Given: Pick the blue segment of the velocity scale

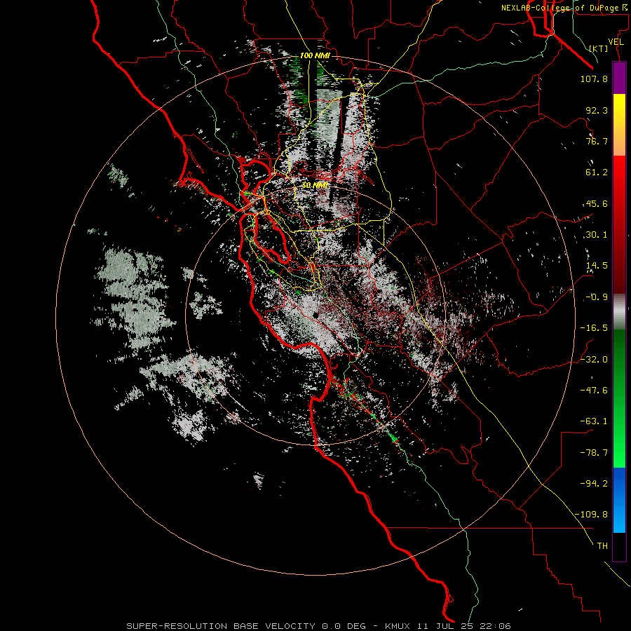Looking at the screenshot, I should point(619,500).
